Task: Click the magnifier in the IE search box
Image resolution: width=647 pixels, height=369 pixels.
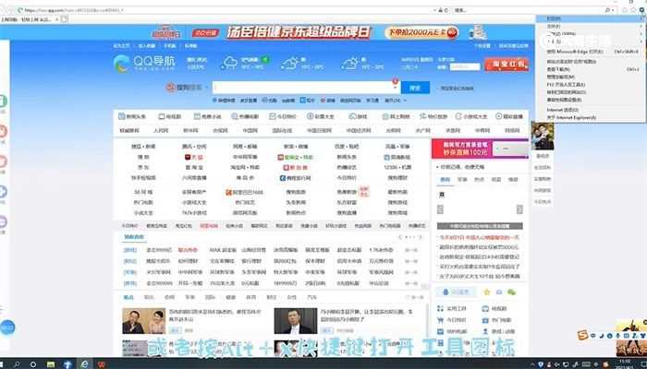Action: [608, 10]
